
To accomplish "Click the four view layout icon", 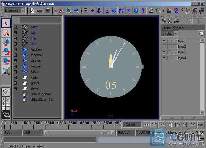I will point(6,101).
